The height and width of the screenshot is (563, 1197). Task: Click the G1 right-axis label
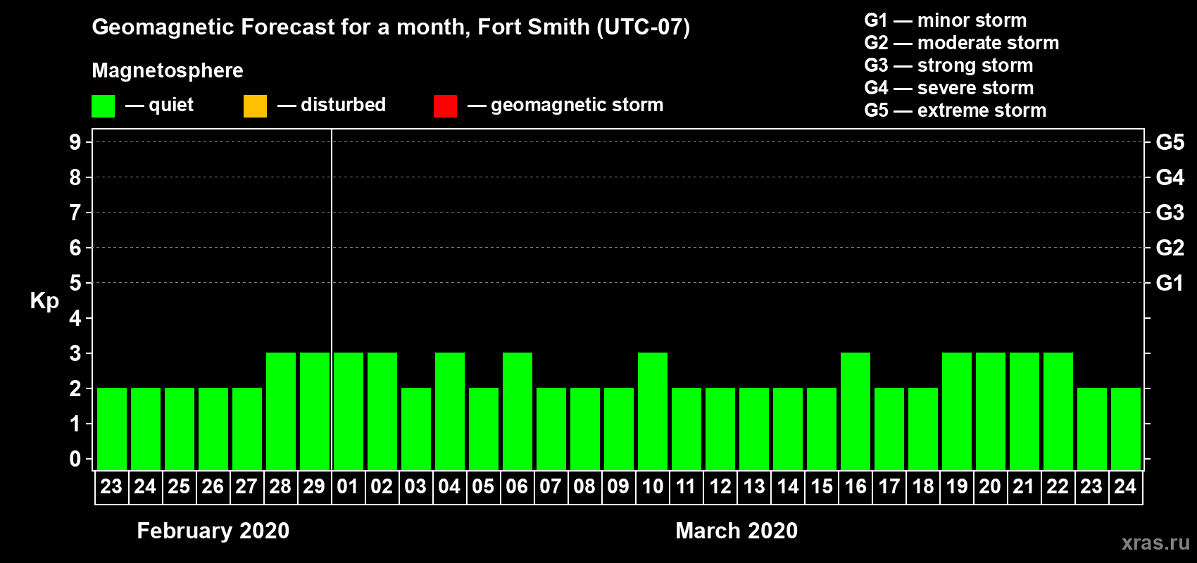click(1170, 283)
